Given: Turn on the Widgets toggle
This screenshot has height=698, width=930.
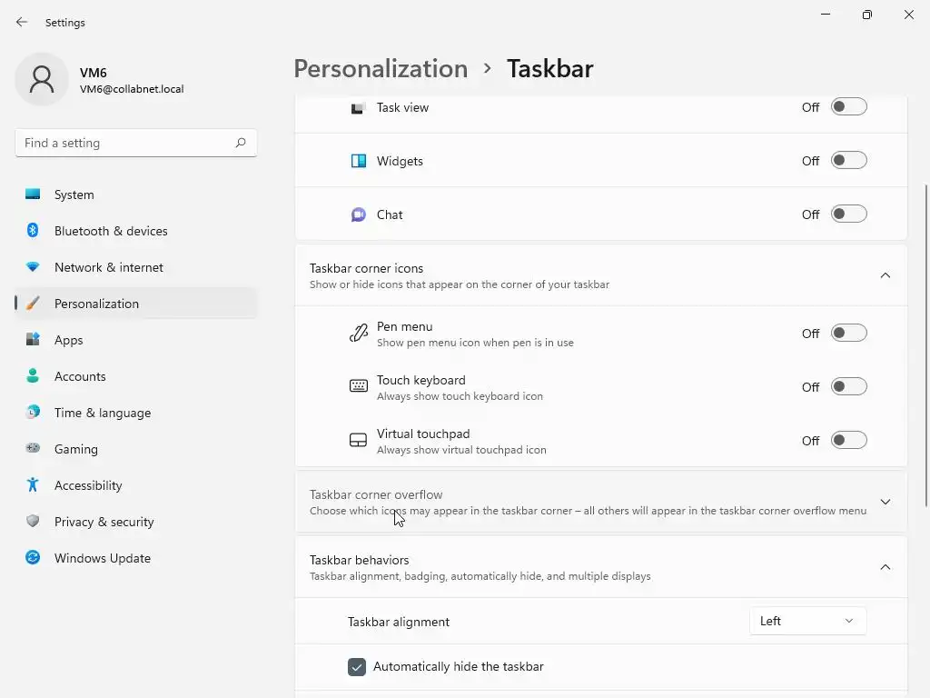Looking at the screenshot, I should coord(849,161).
